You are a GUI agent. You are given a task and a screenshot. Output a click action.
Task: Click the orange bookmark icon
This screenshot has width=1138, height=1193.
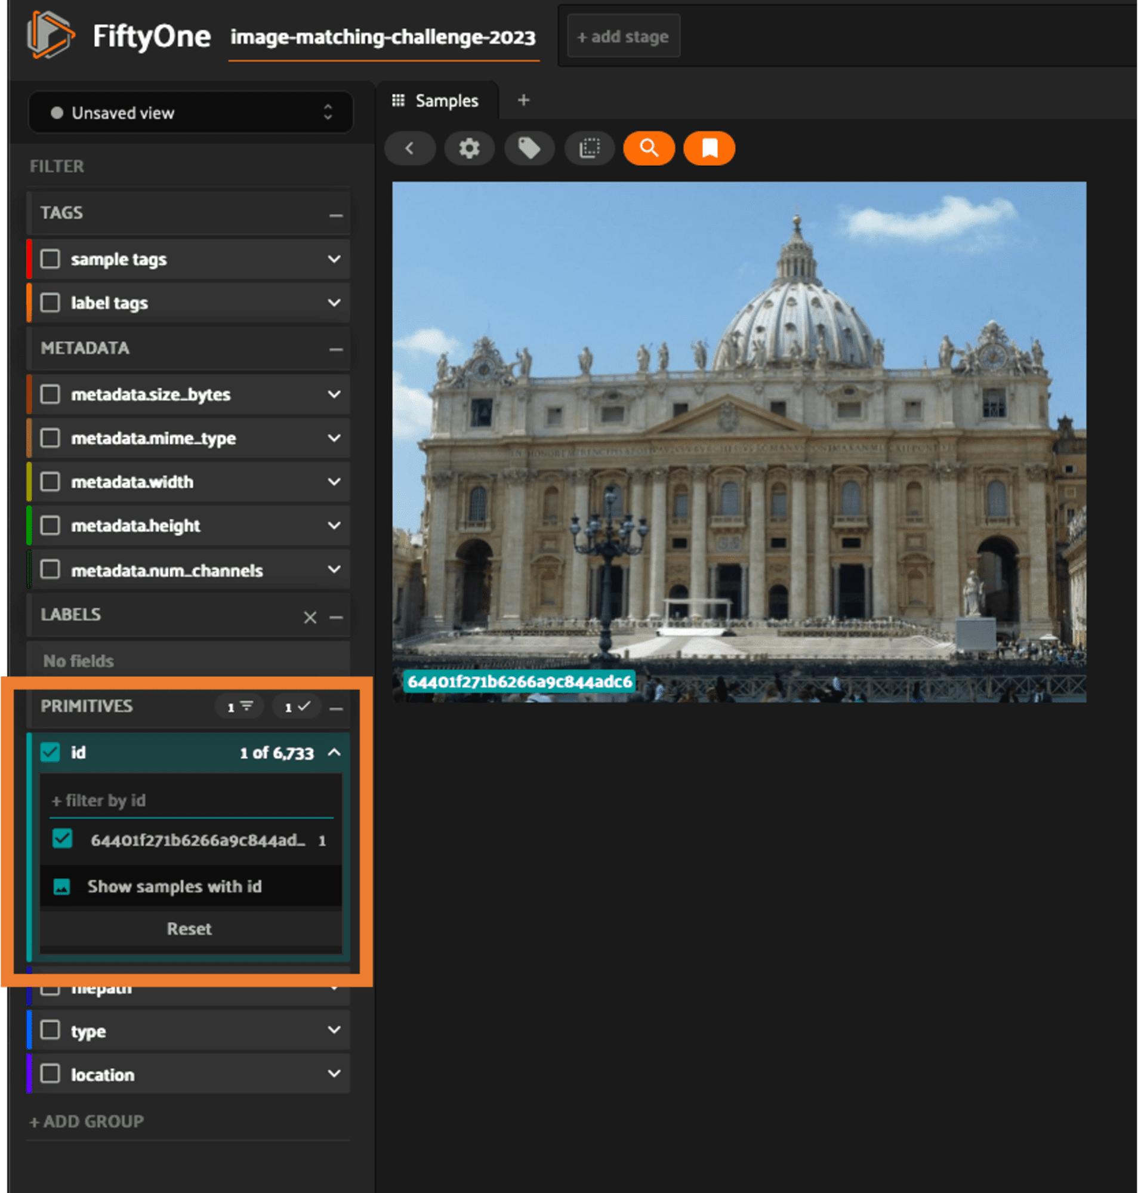click(709, 148)
